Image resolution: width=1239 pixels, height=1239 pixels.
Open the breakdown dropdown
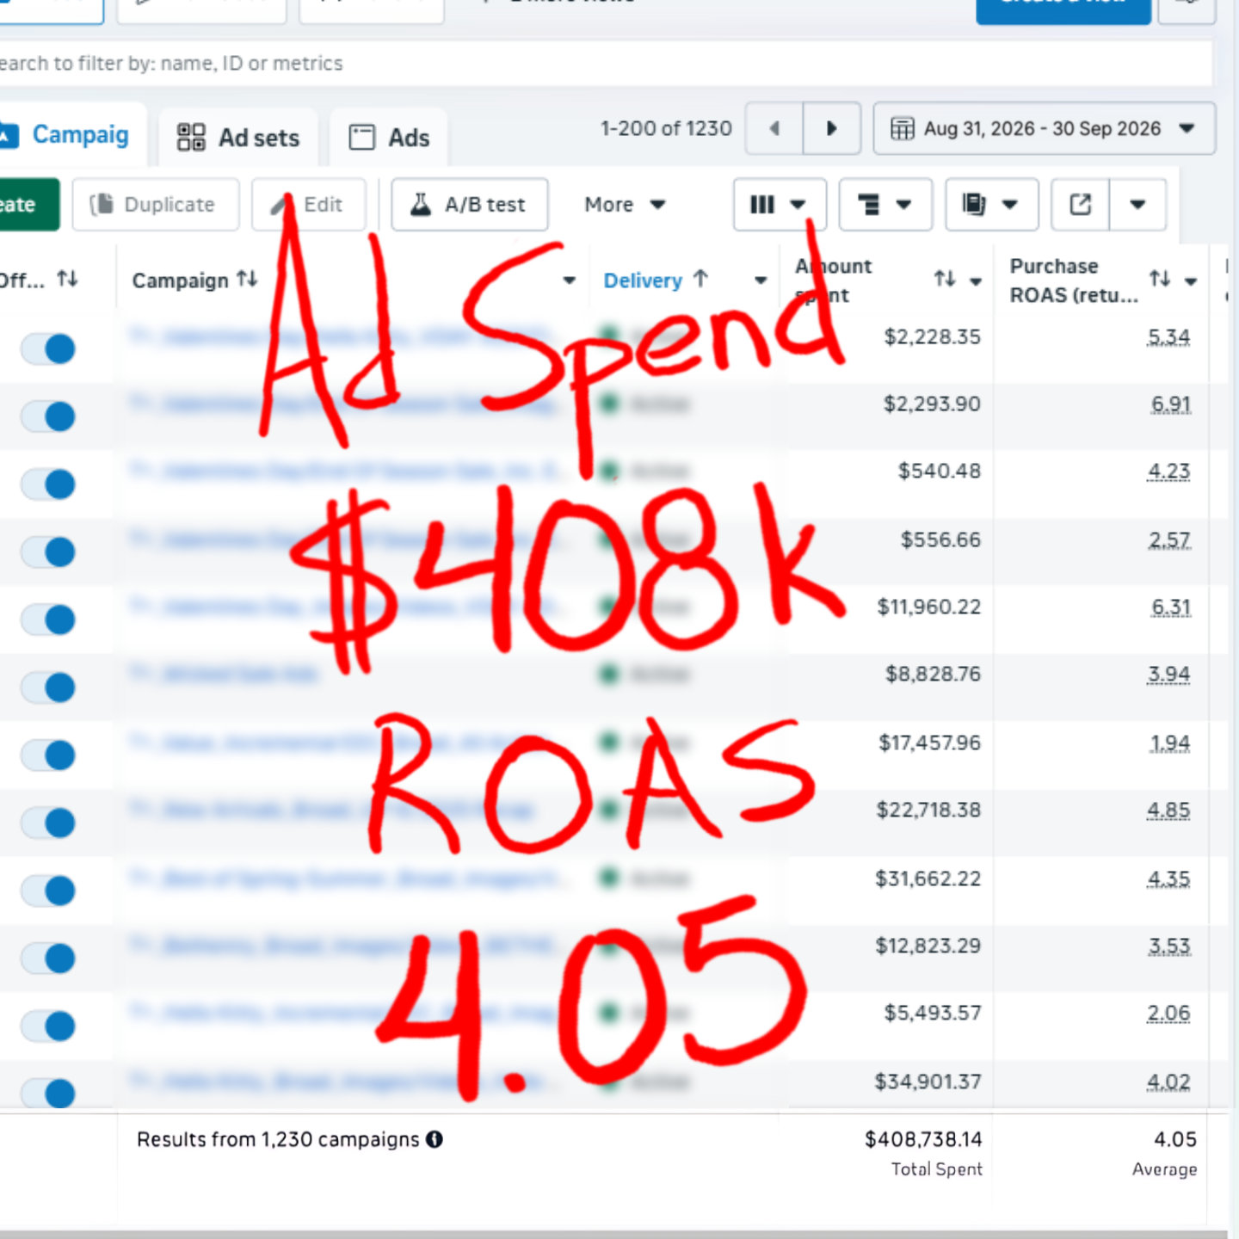coord(885,205)
